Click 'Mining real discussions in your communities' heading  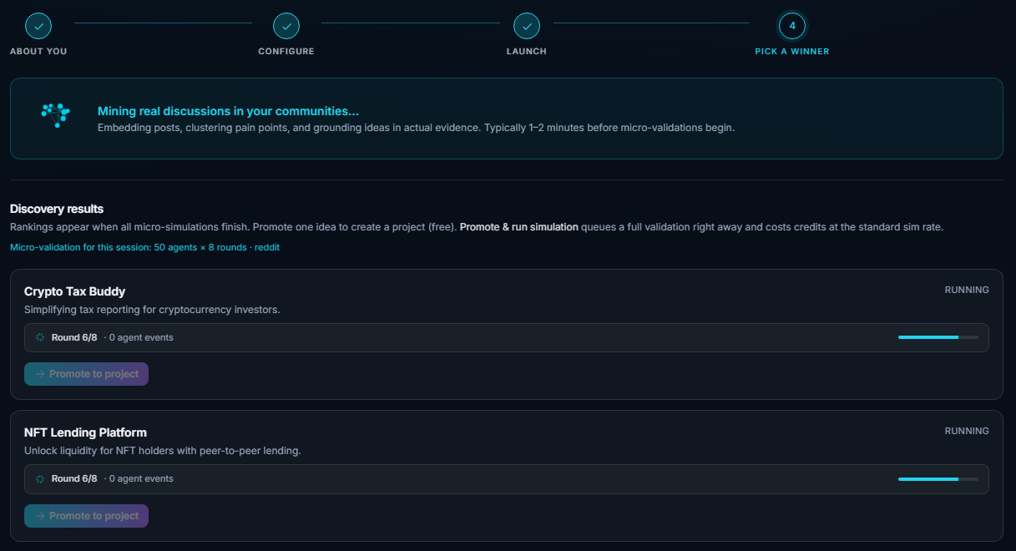click(x=228, y=111)
